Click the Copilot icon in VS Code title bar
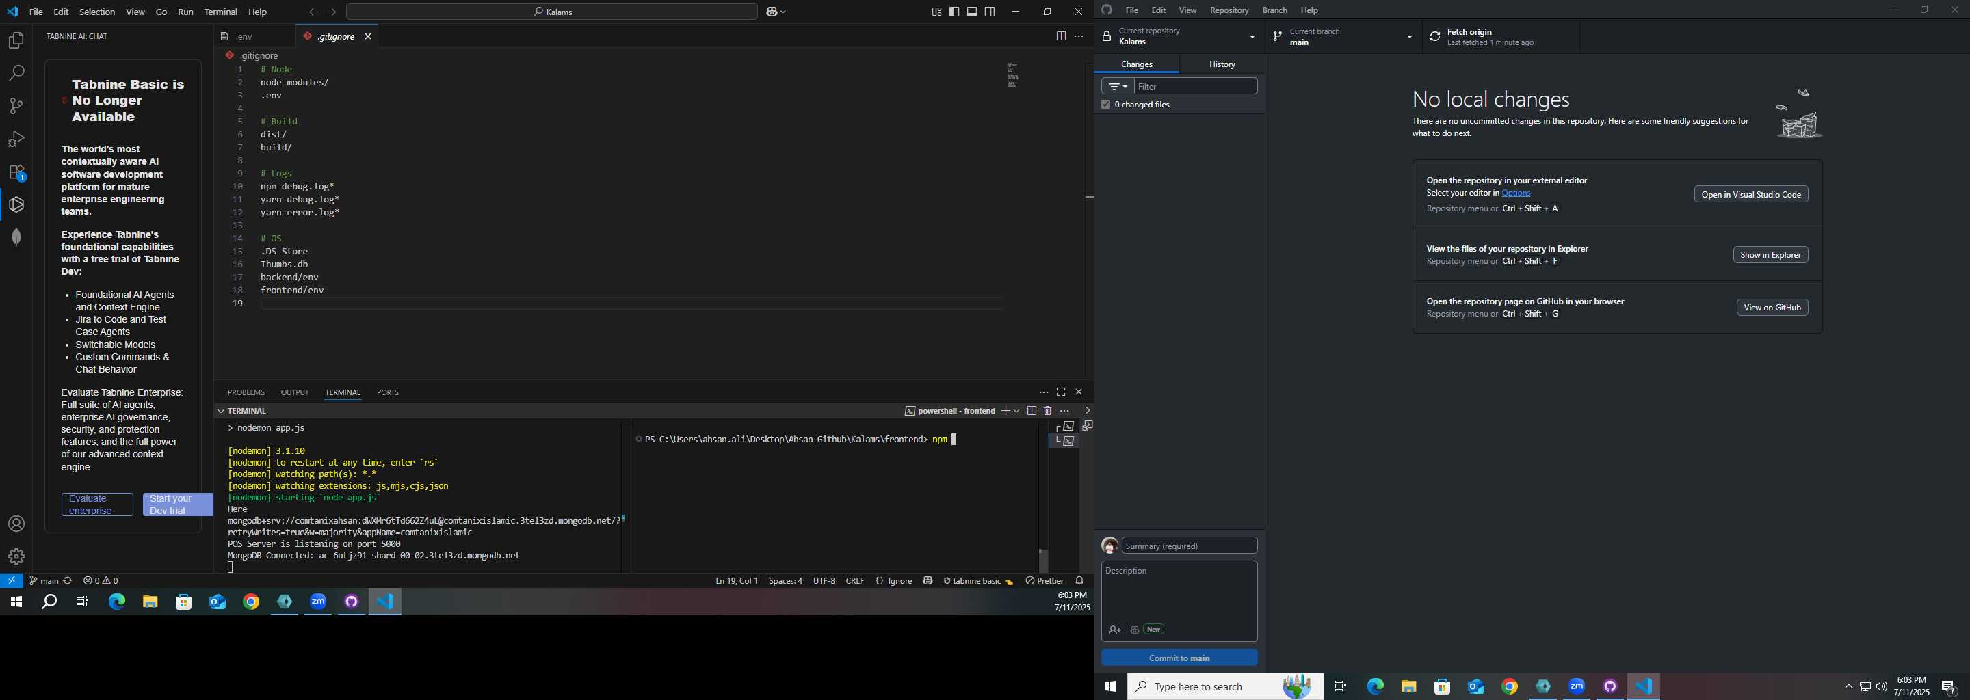The image size is (1970, 700). (772, 12)
